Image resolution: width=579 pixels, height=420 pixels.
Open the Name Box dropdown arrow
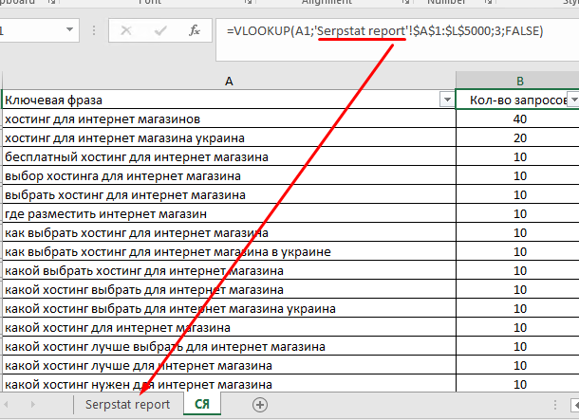69,29
